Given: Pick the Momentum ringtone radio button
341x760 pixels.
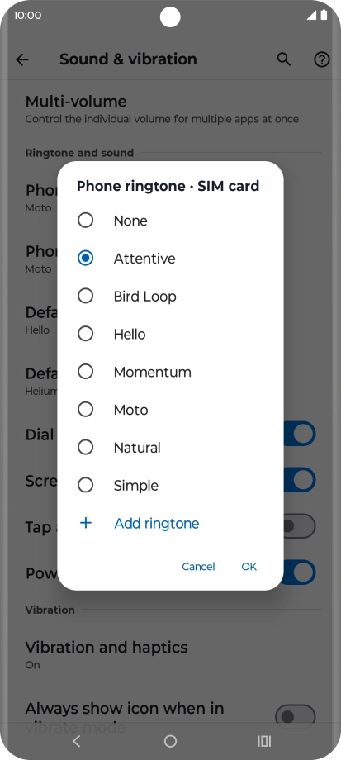Looking at the screenshot, I should [x=86, y=371].
